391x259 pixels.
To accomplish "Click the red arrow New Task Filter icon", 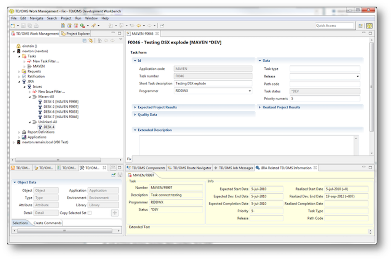I will click(x=29, y=61).
